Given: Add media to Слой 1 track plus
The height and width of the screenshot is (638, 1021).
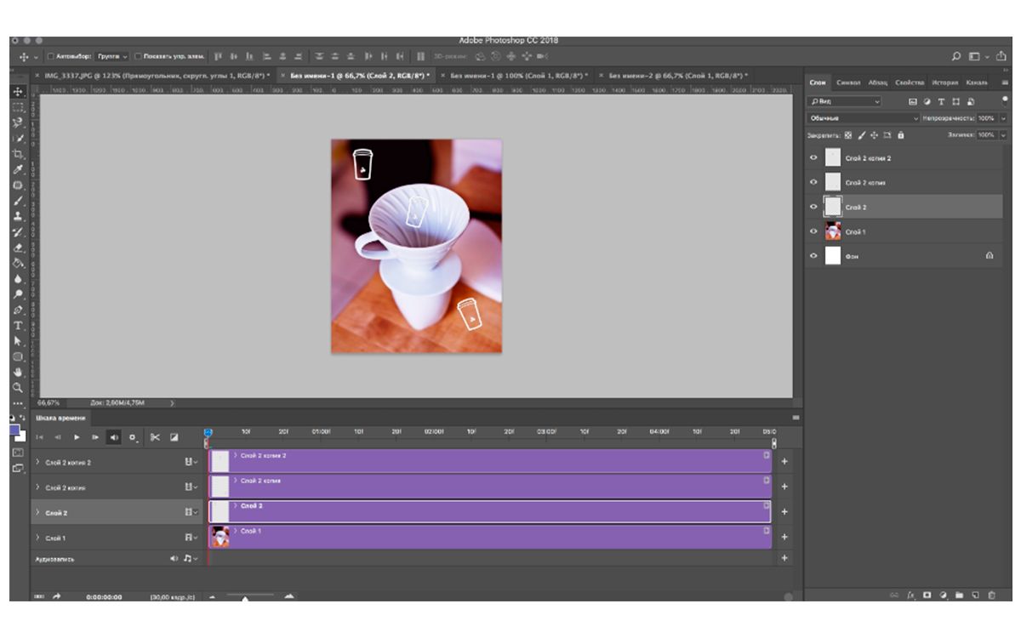Looking at the screenshot, I should click(x=784, y=538).
